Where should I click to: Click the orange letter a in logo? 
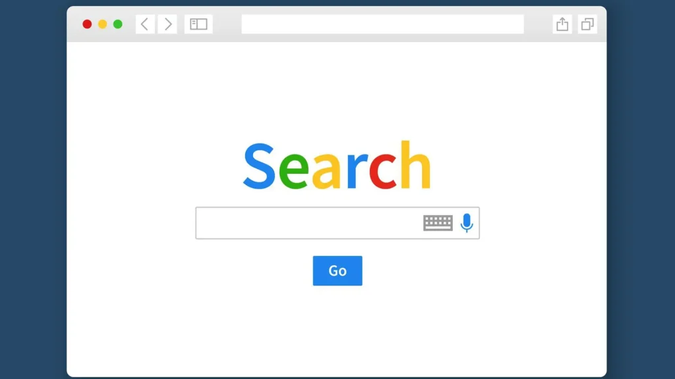[327, 171]
